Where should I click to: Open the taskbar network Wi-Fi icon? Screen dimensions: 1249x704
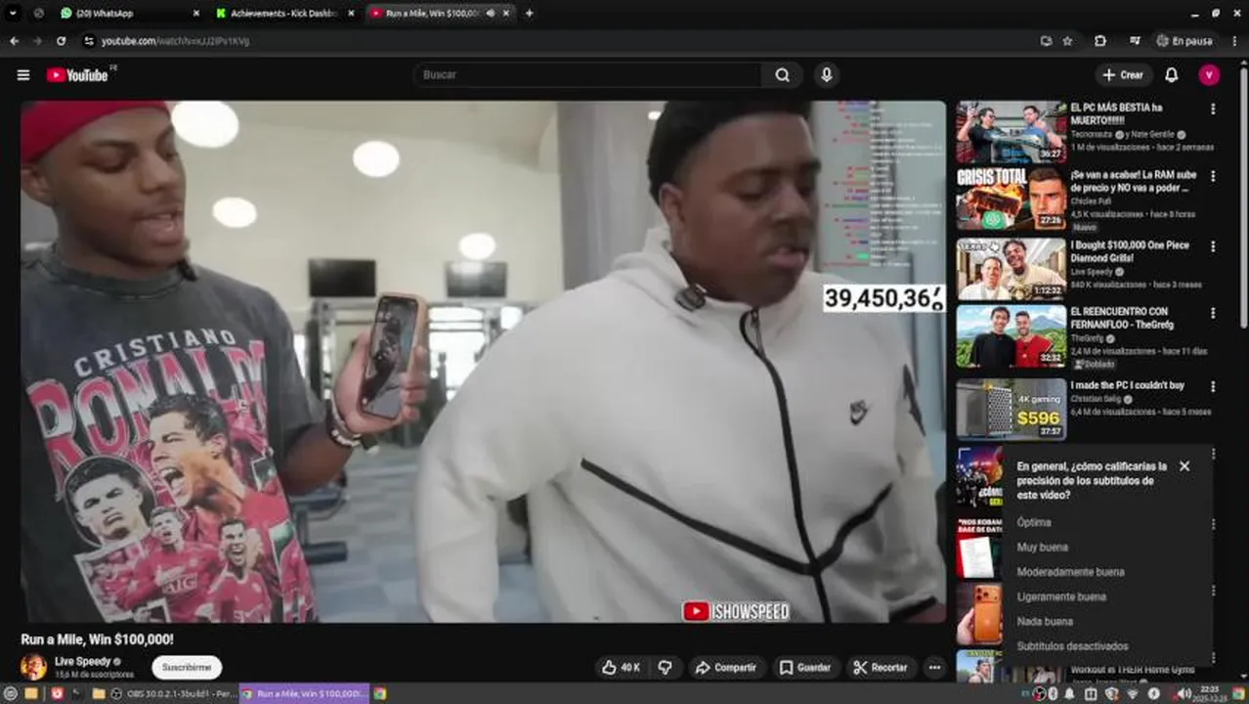coord(1132,693)
